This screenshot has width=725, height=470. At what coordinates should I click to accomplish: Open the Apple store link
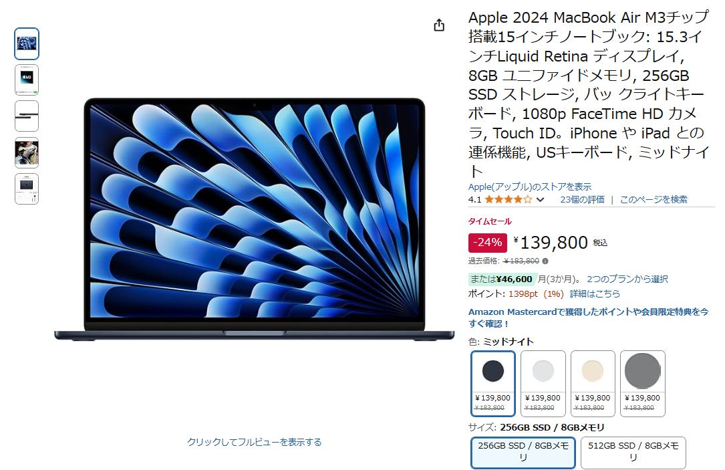tap(529, 187)
